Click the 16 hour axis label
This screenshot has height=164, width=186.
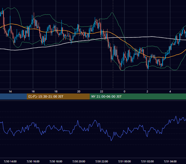[33, 92]
